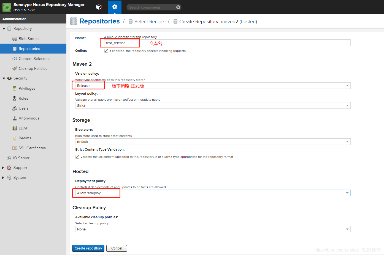Click the SSL Certificates icon
This screenshot has width=384, height=255.
pos(15,148)
